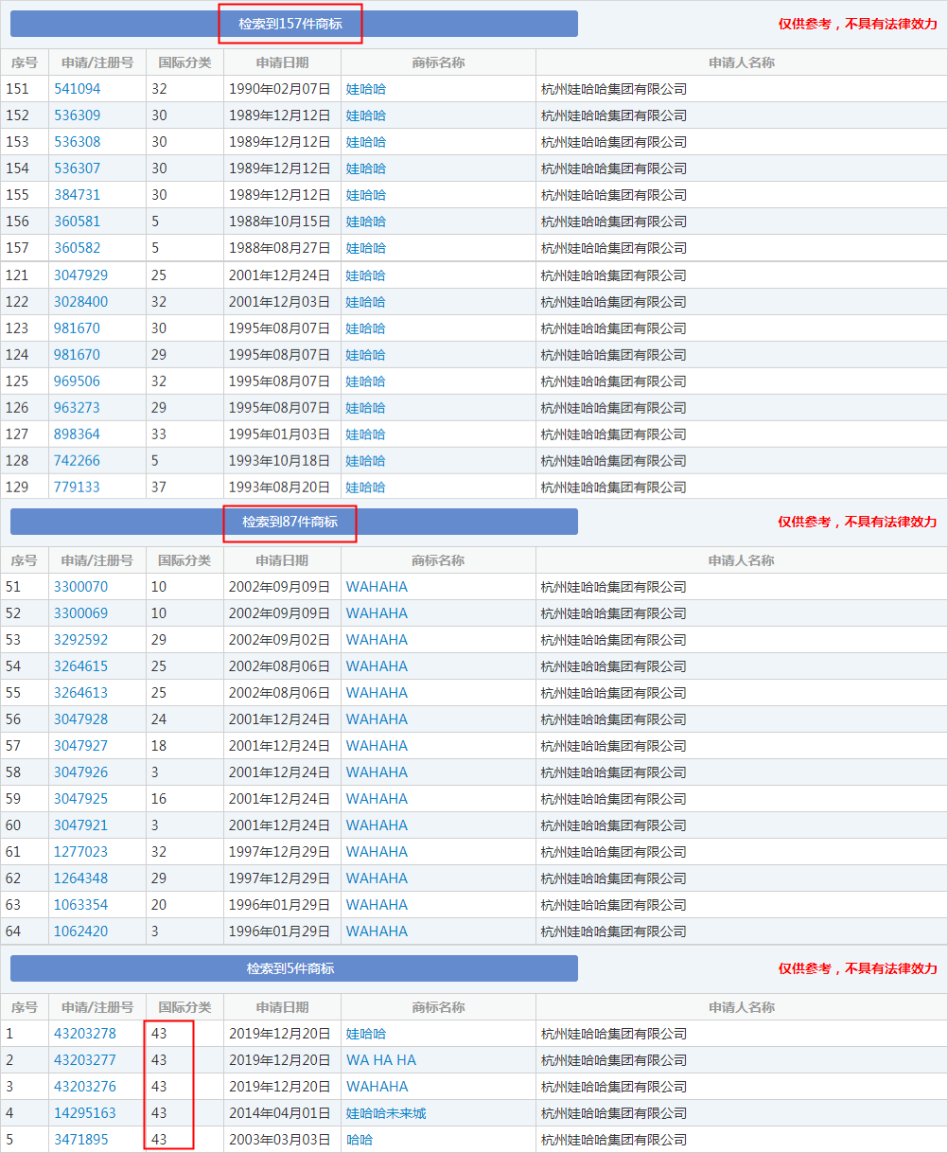This screenshot has height=1153, width=948.
Task: Open registration number 1277023
Action: 80,852
